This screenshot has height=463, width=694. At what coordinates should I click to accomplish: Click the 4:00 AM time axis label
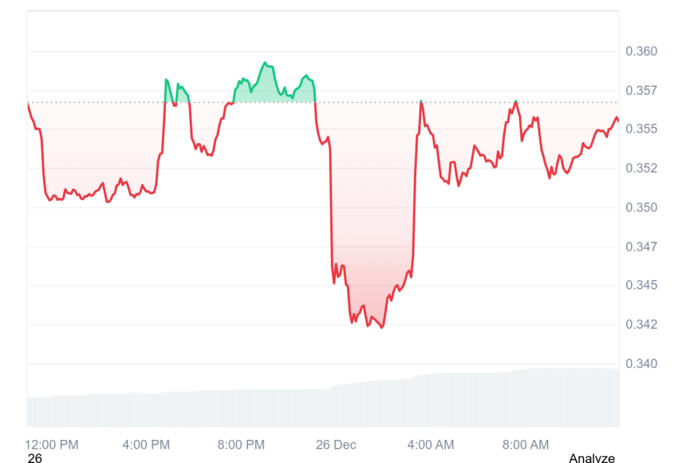(x=431, y=445)
